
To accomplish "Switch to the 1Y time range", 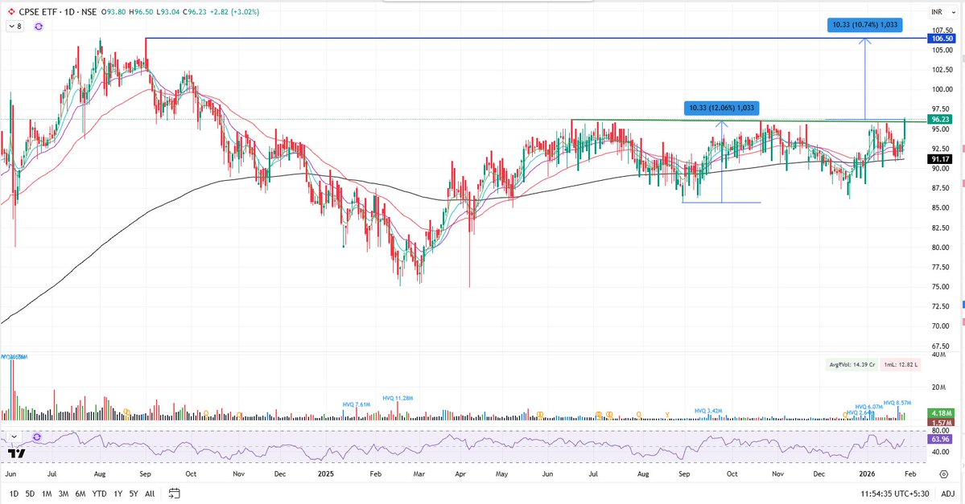I will (x=118, y=494).
